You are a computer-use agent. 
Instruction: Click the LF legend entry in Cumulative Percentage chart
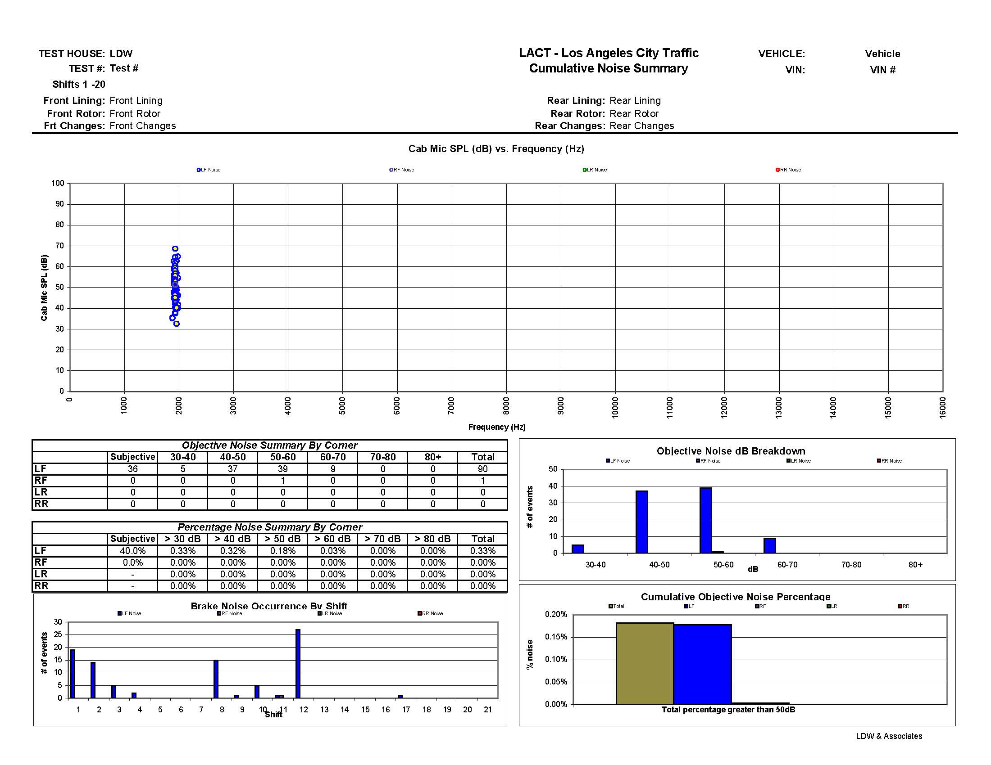[689, 606]
